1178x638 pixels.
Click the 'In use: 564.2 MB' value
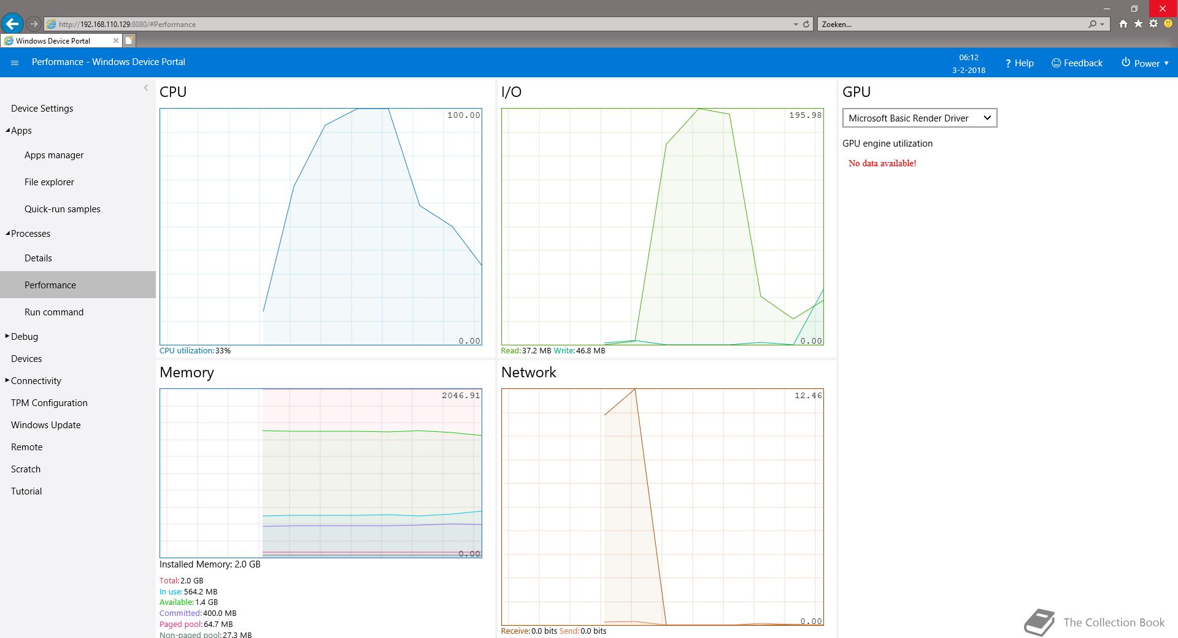coord(188,592)
